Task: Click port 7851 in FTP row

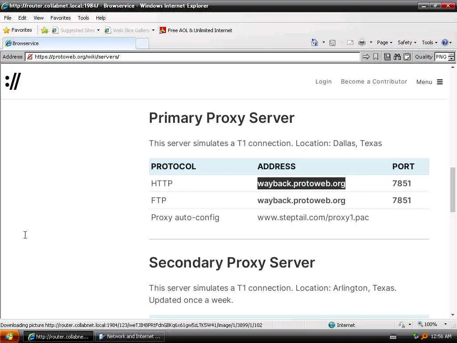Action: click(x=402, y=201)
